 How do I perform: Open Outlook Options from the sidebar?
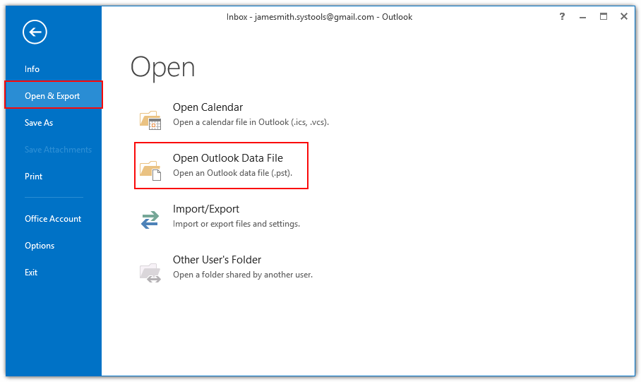pos(40,246)
